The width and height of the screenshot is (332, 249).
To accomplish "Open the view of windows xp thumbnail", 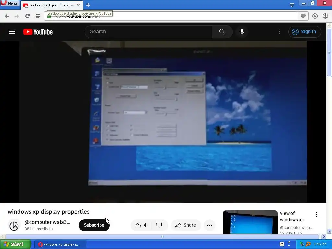I will click(x=250, y=222).
